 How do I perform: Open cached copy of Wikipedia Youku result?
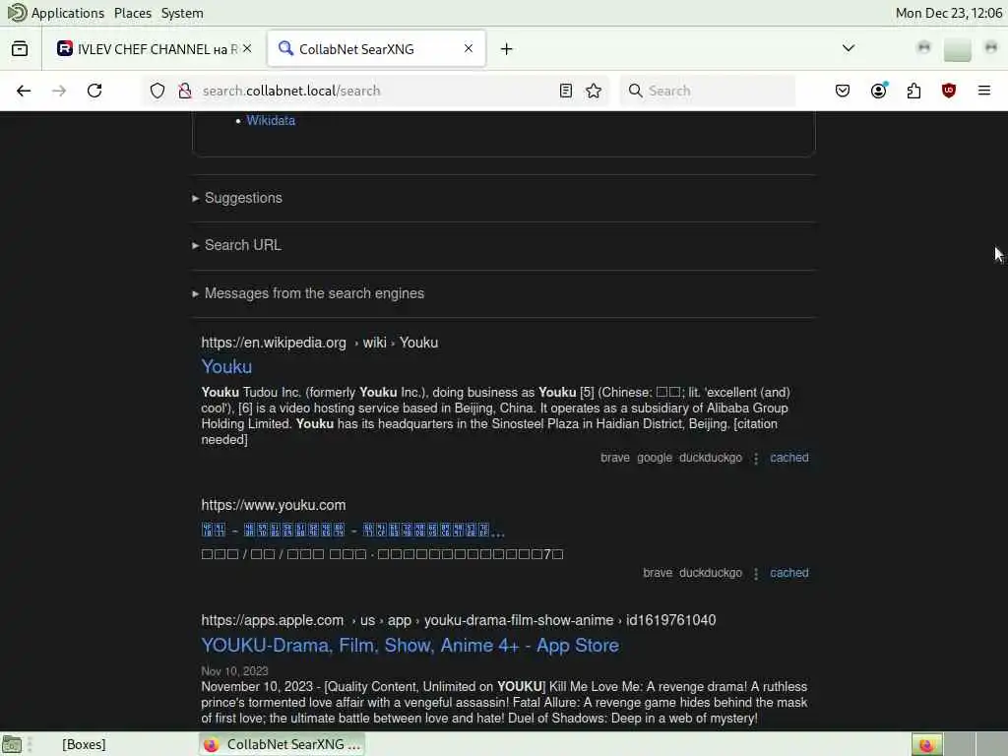(x=788, y=458)
